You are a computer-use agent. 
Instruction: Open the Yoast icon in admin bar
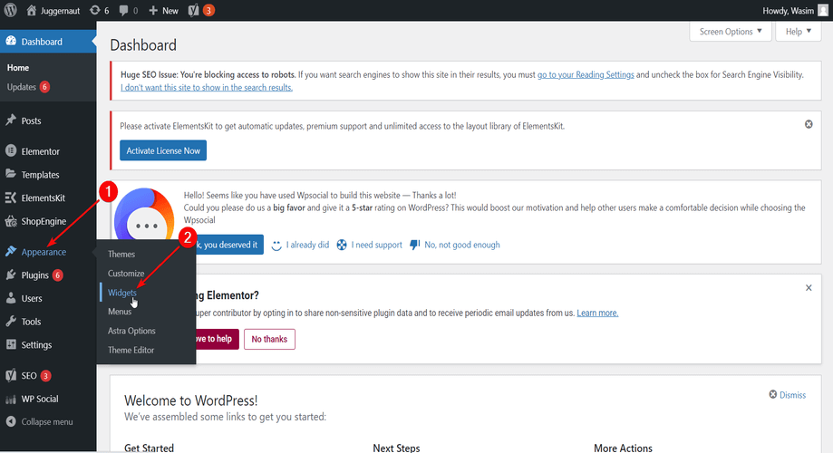pyautogui.click(x=193, y=10)
